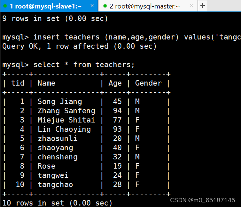Select the name 'zhaosunli'
This screenshot has height=207, width=241.
click(58, 138)
